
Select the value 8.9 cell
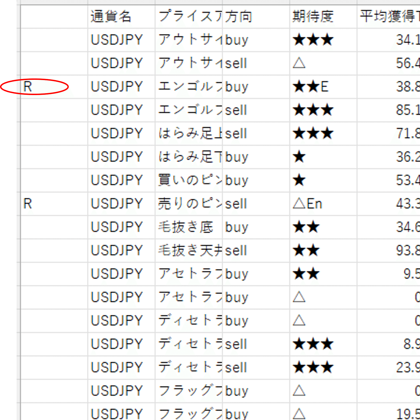389,344
